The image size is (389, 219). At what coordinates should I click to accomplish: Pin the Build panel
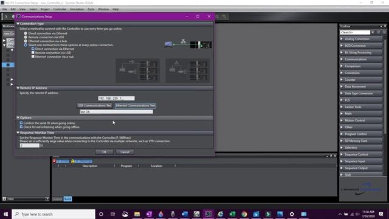tap(331, 156)
